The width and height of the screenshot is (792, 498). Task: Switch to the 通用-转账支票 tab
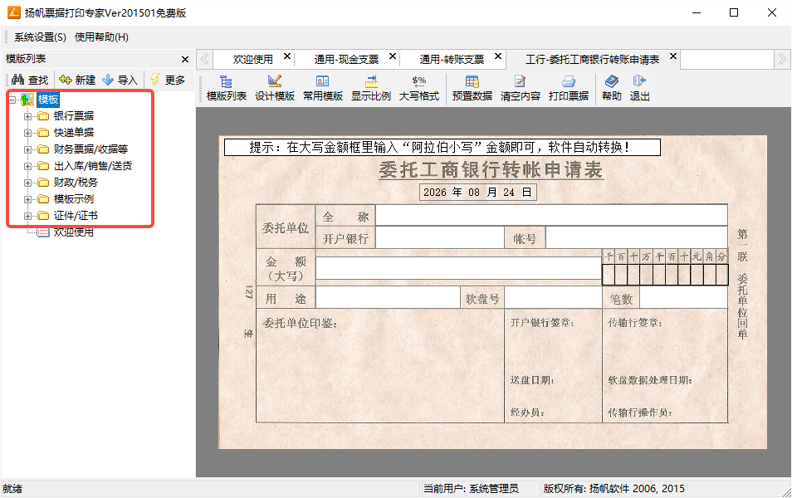452,60
